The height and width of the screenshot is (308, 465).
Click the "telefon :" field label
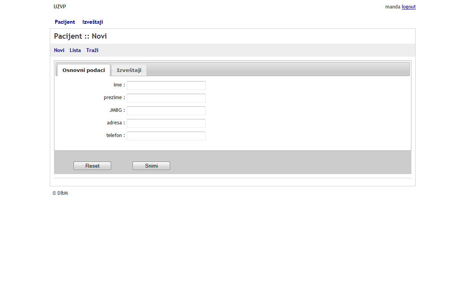[115, 135]
